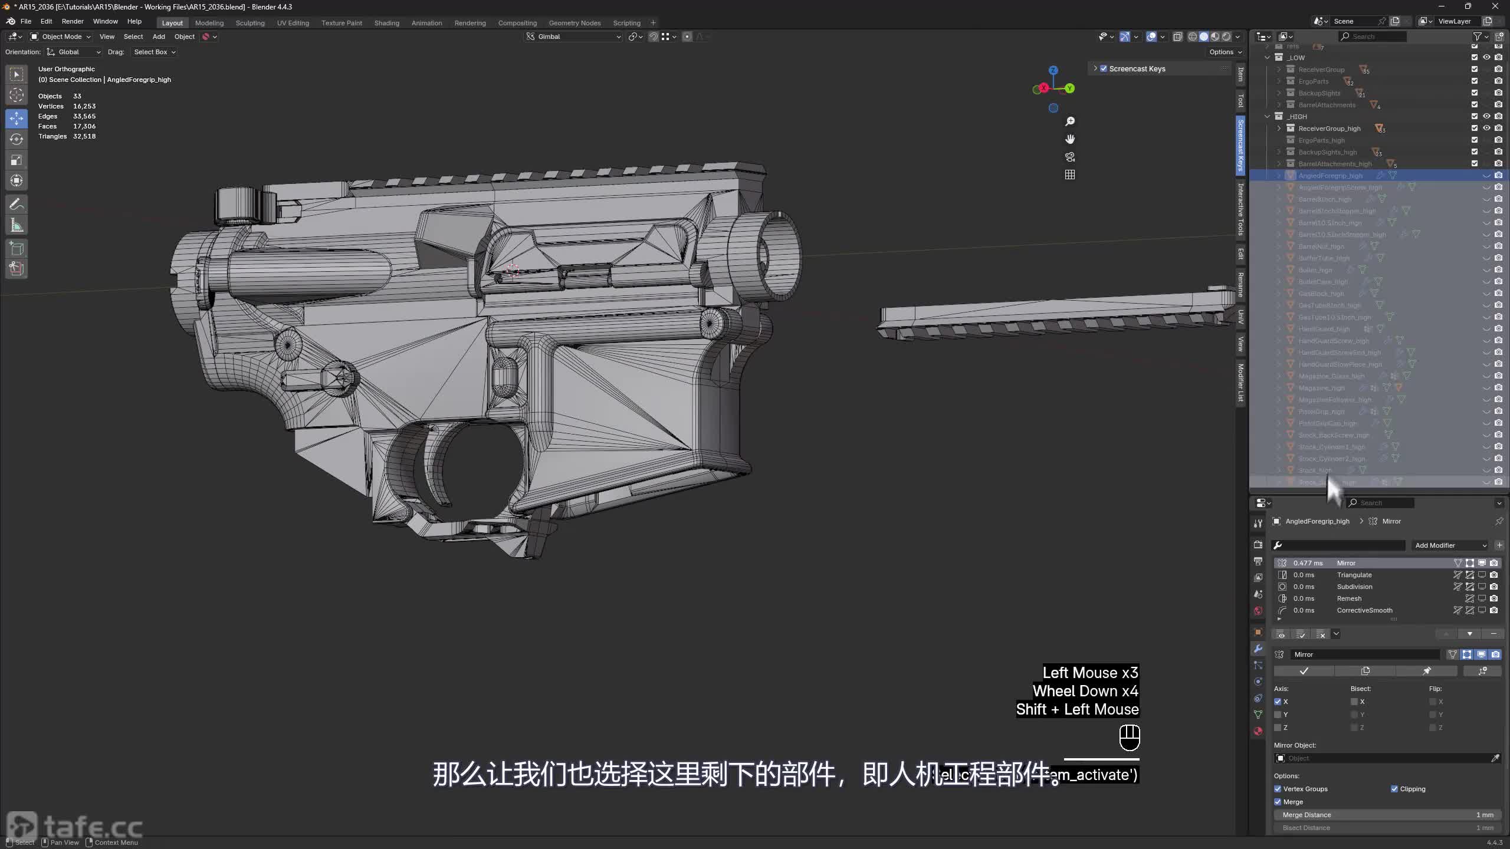Image resolution: width=1510 pixels, height=849 pixels.
Task: Expand the Screencast Keys panel
Action: click(1095, 68)
